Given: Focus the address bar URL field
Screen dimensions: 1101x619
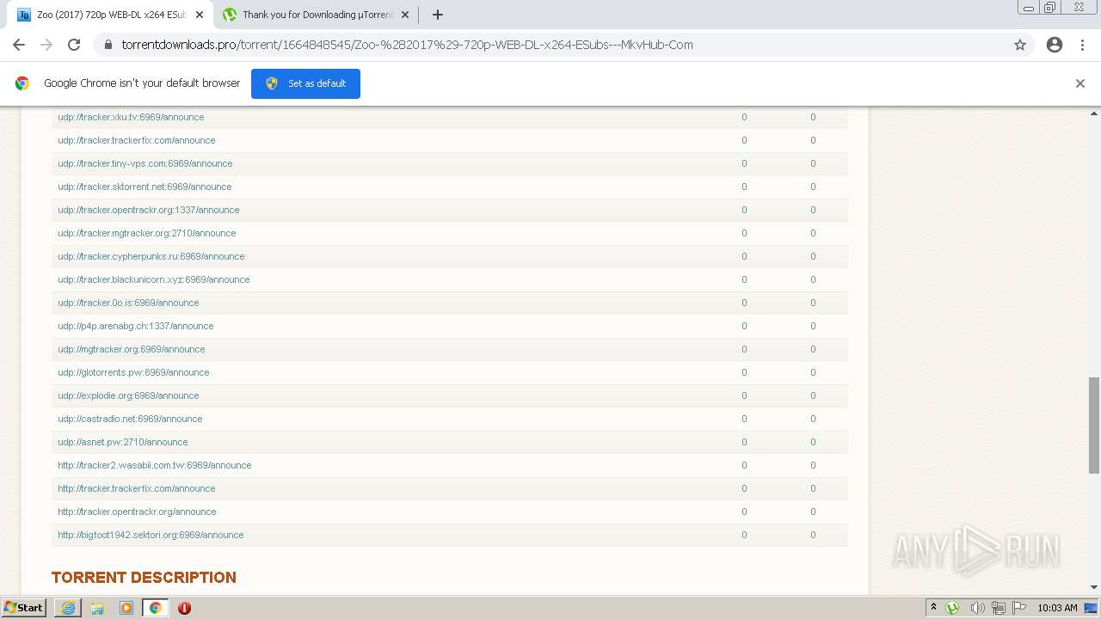Looking at the screenshot, I should click(x=550, y=45).
